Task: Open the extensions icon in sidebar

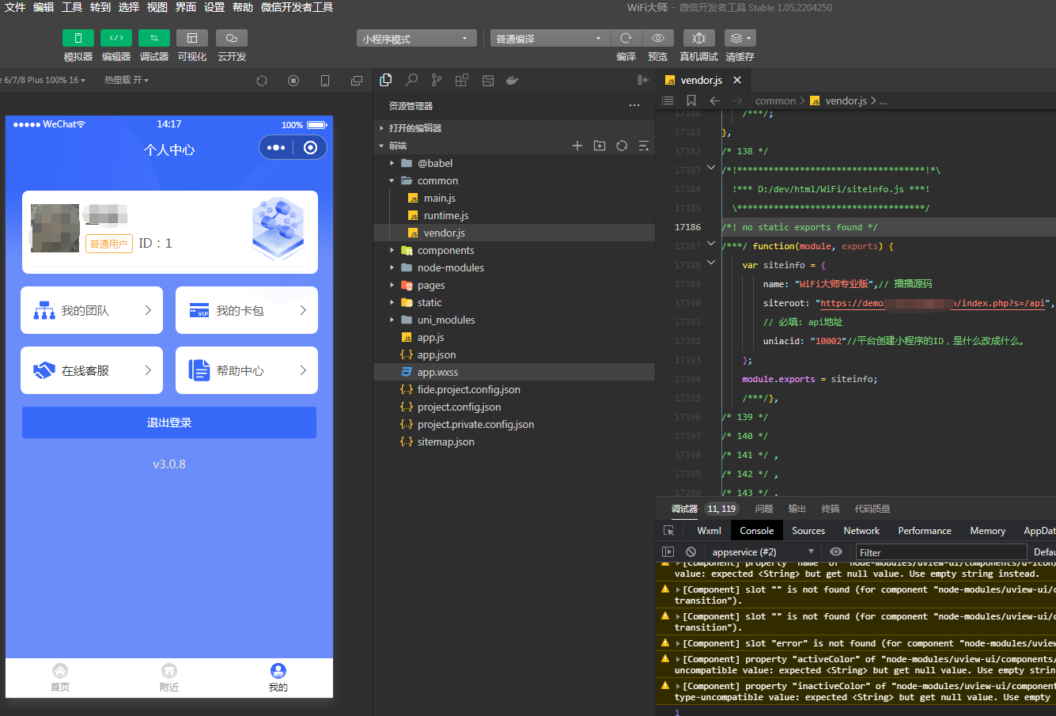Action: coord(462,80)
